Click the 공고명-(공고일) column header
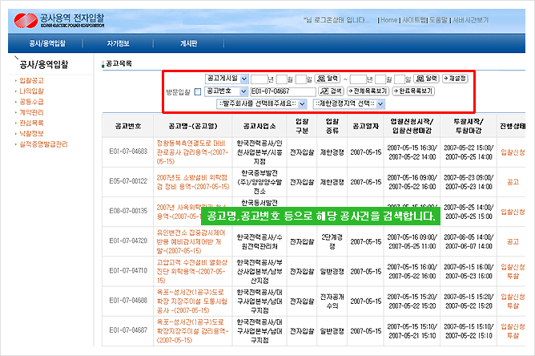Screen dimensions: 535x356 click(193, 126)
